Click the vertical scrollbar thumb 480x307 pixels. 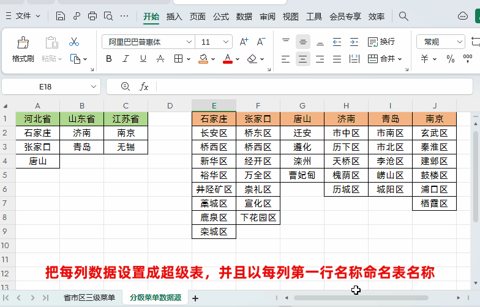click(475, 176)
